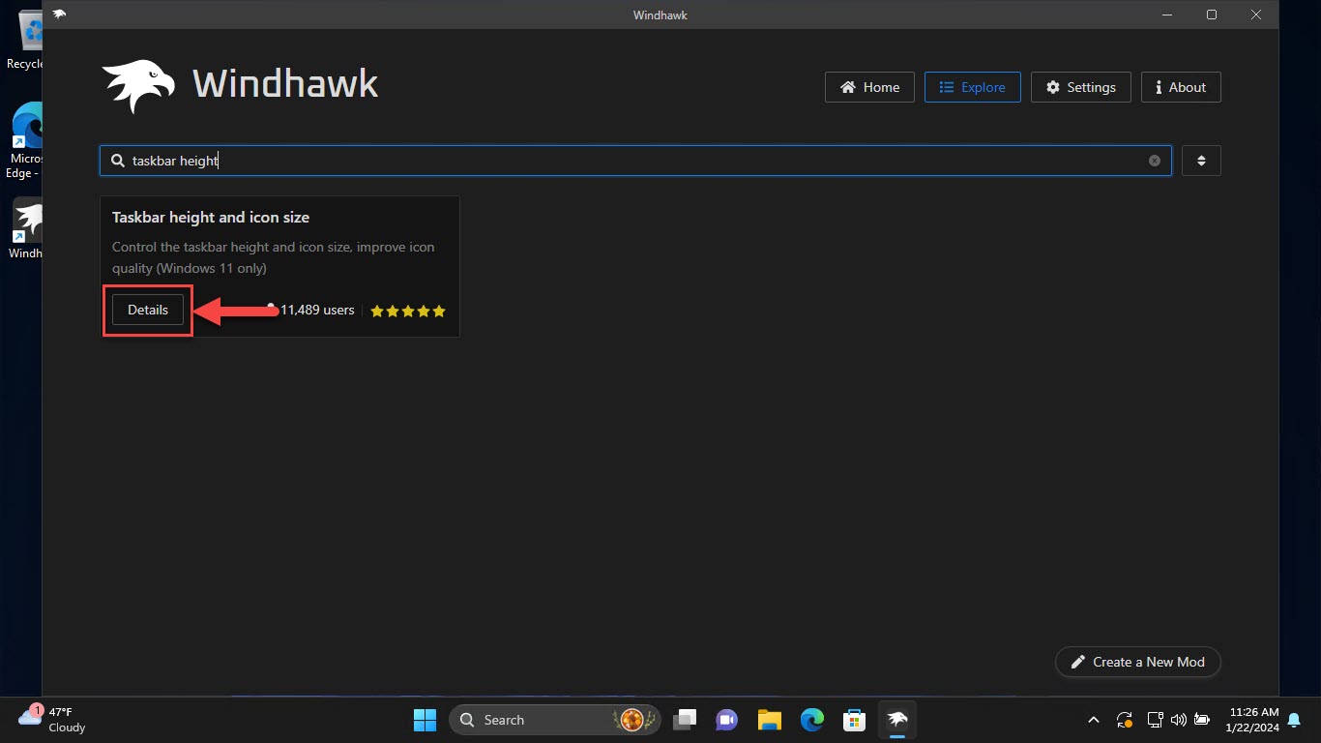This screenshot has height=743, width=1321.
Task: Close the Windhawk window
Action: pos(1256,15)
